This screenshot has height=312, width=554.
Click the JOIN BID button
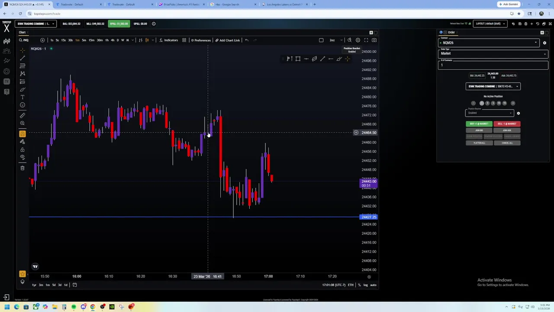pos(479,130)
